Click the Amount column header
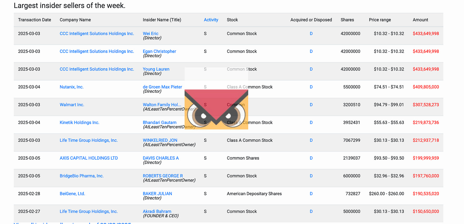Screen dimensions: 464x224 tap(420, 20)
